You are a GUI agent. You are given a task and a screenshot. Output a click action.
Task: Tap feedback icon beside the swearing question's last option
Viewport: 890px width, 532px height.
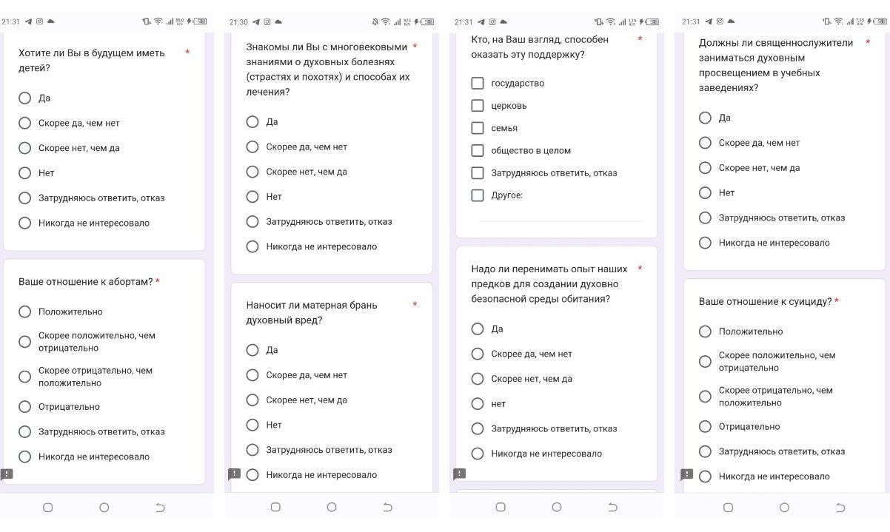(235, 474)
